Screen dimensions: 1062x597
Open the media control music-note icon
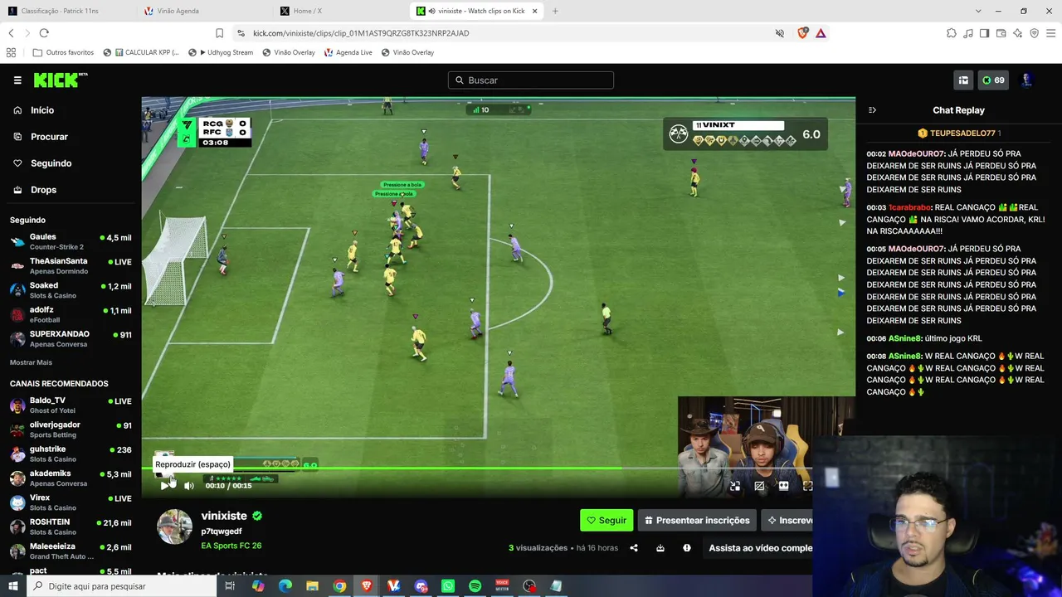[967, 33]
